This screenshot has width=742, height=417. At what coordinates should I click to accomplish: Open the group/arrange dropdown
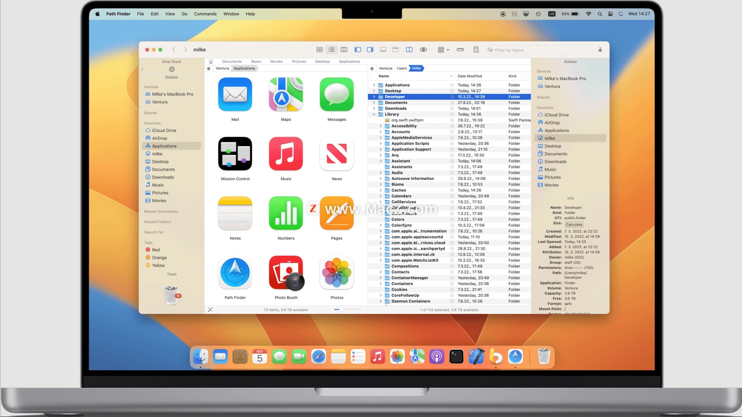[443, 50]
